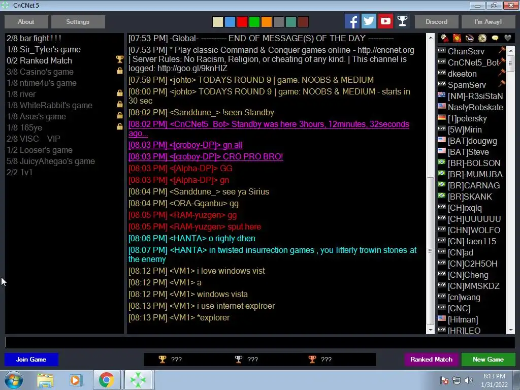Click the '[croboy-DP] gn all' message
Viewport: 520px width, 390px height.
[x=185, y=145]
